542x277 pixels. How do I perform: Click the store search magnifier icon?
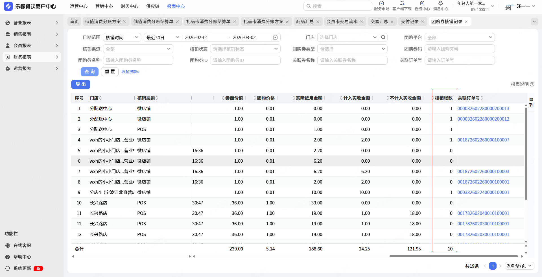383,37
